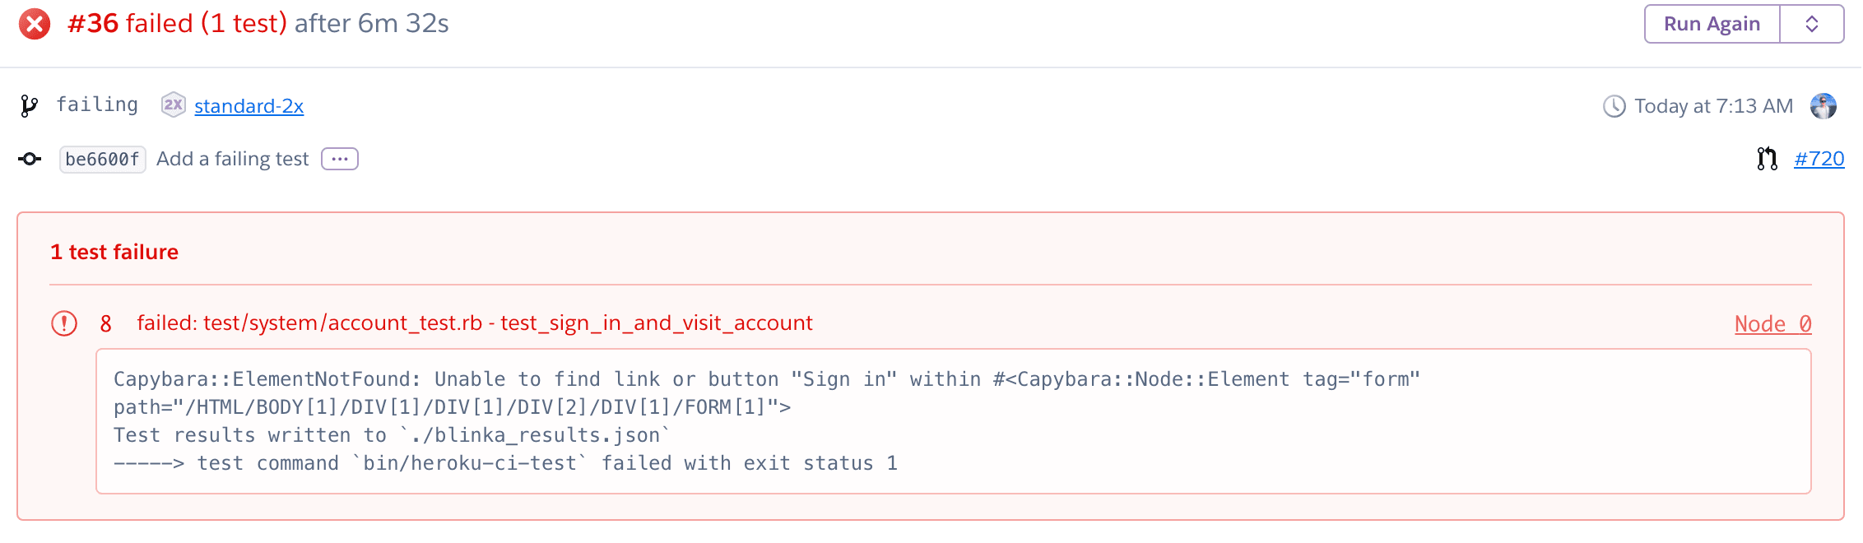Click the "failing" branch name
The height and width of the screenshot is (543, 1863).
tap(97, 104)
